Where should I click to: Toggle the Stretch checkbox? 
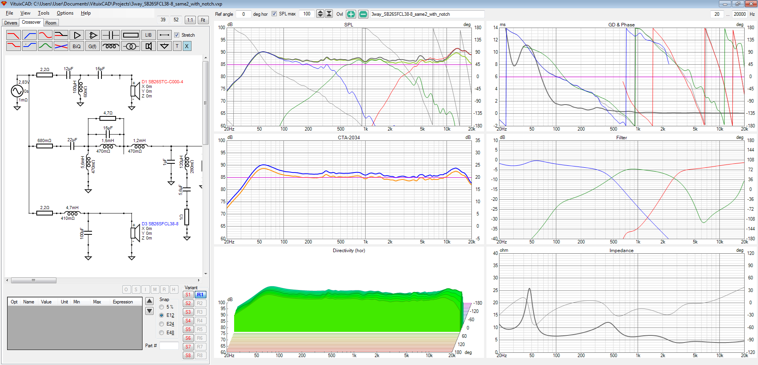coord(177,35)
